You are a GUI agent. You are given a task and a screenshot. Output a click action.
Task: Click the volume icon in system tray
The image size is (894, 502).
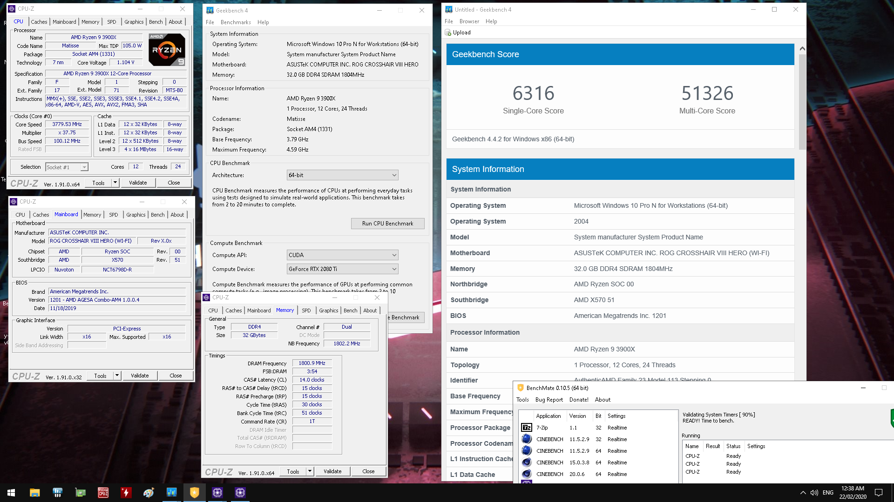point(814,493)
